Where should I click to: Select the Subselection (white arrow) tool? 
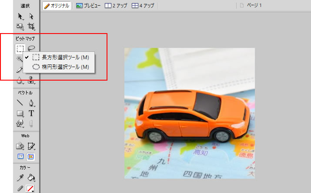pos(31,16)
